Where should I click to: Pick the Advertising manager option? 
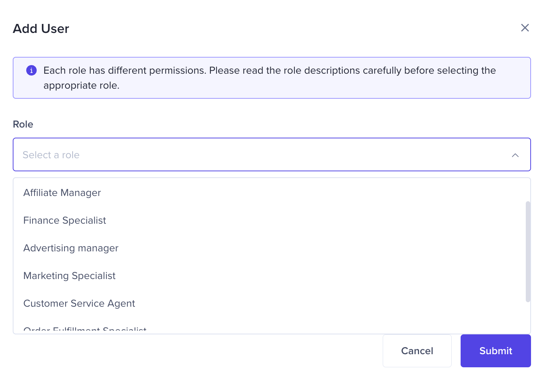(71, 248)
